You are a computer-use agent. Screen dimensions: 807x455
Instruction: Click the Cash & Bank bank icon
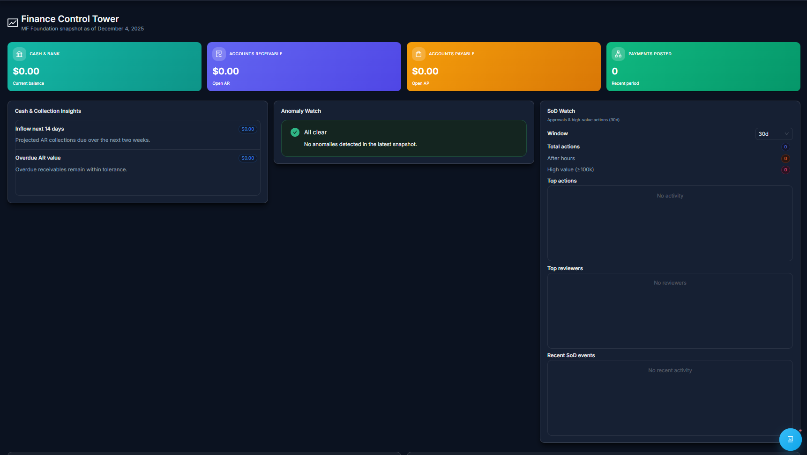tap(19, 54)
